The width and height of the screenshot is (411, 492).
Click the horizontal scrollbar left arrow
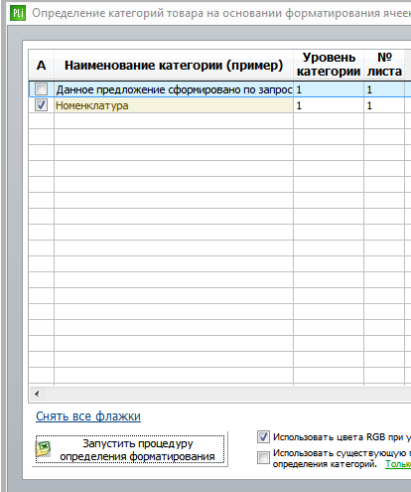[x=37, y=394]
